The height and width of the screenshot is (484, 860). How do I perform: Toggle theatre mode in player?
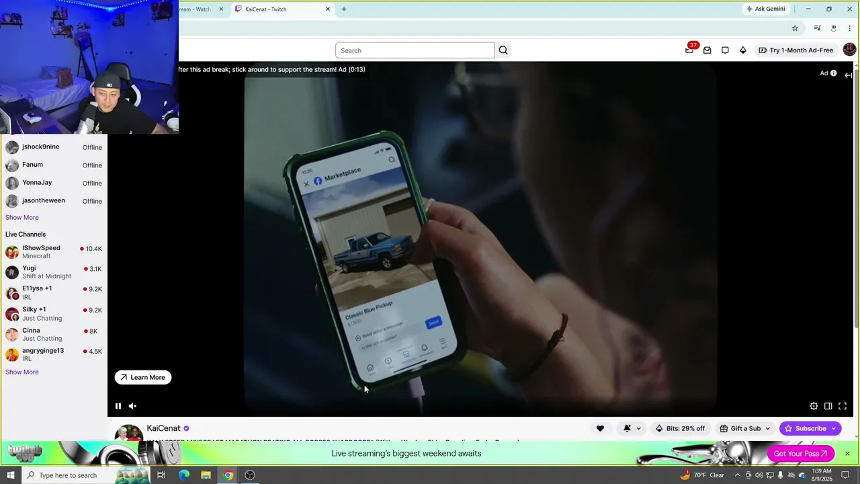(828, 406)
